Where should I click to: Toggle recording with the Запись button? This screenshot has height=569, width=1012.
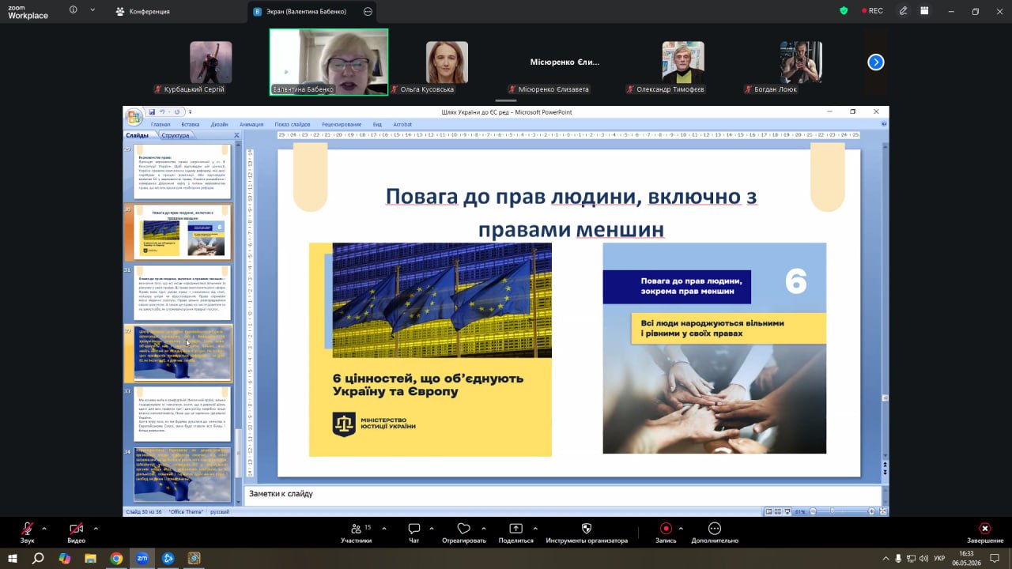[x=666, y=529]
